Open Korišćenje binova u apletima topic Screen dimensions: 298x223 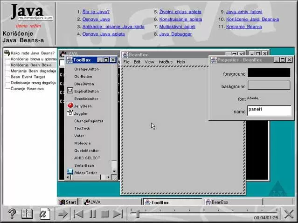(34, 59)
